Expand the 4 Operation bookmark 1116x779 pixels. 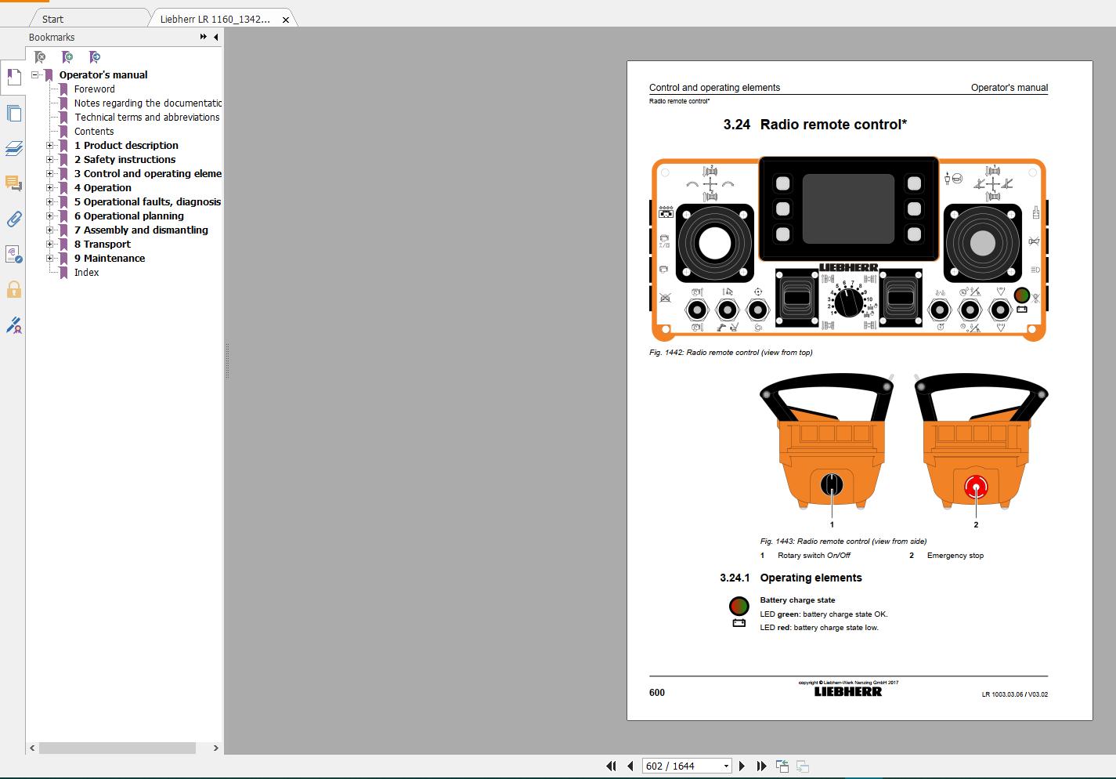tap(50, 187)
